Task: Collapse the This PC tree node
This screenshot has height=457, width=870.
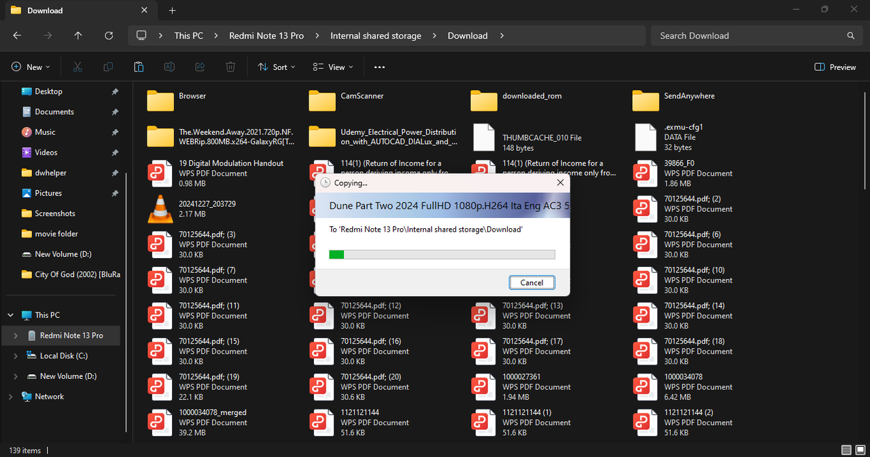Action: [10, 315]
